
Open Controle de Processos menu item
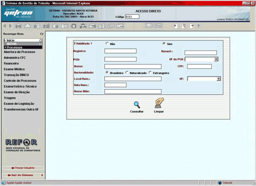20,81
